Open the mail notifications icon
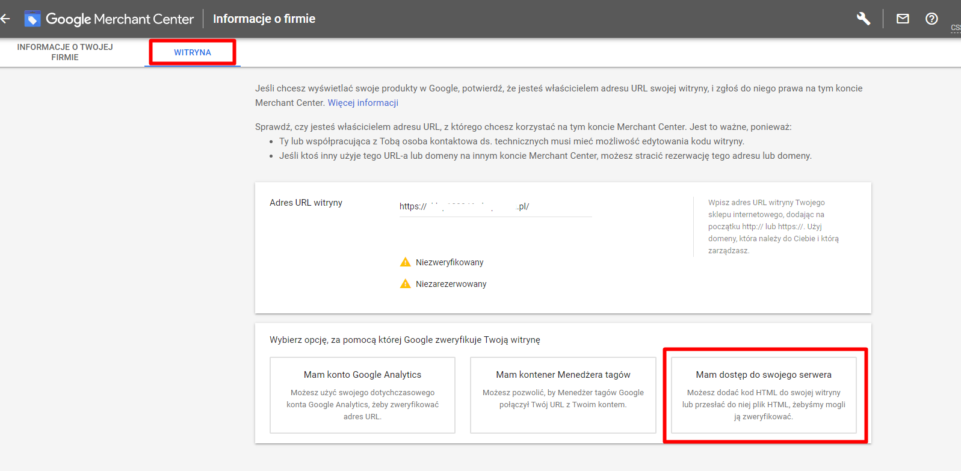 click(x=903, y=19)
